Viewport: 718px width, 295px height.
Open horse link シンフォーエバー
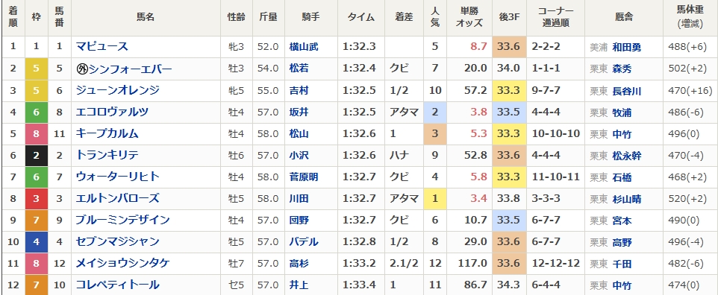click(x=130, y=69)
